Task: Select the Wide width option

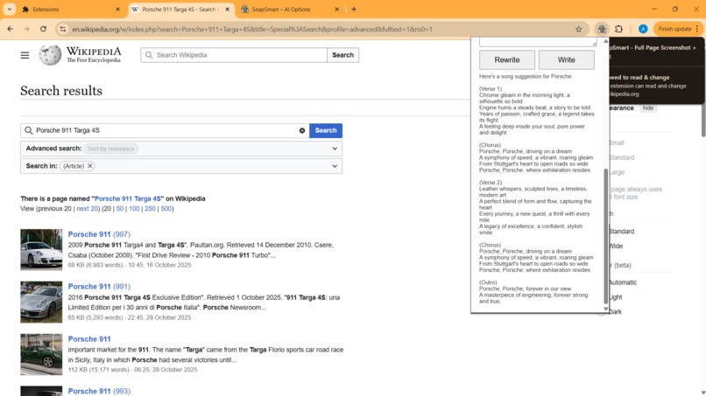Action: point(616,246)
